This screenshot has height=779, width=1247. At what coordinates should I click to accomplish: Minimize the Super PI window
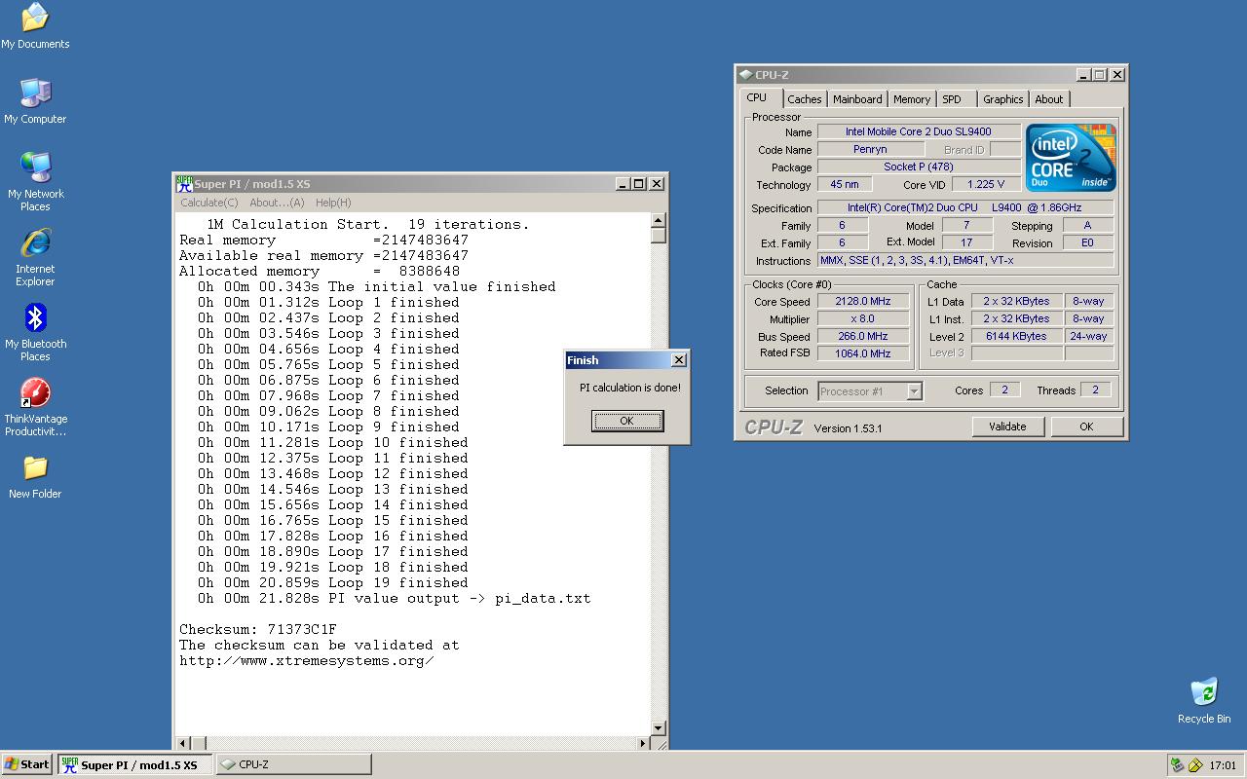623,184
